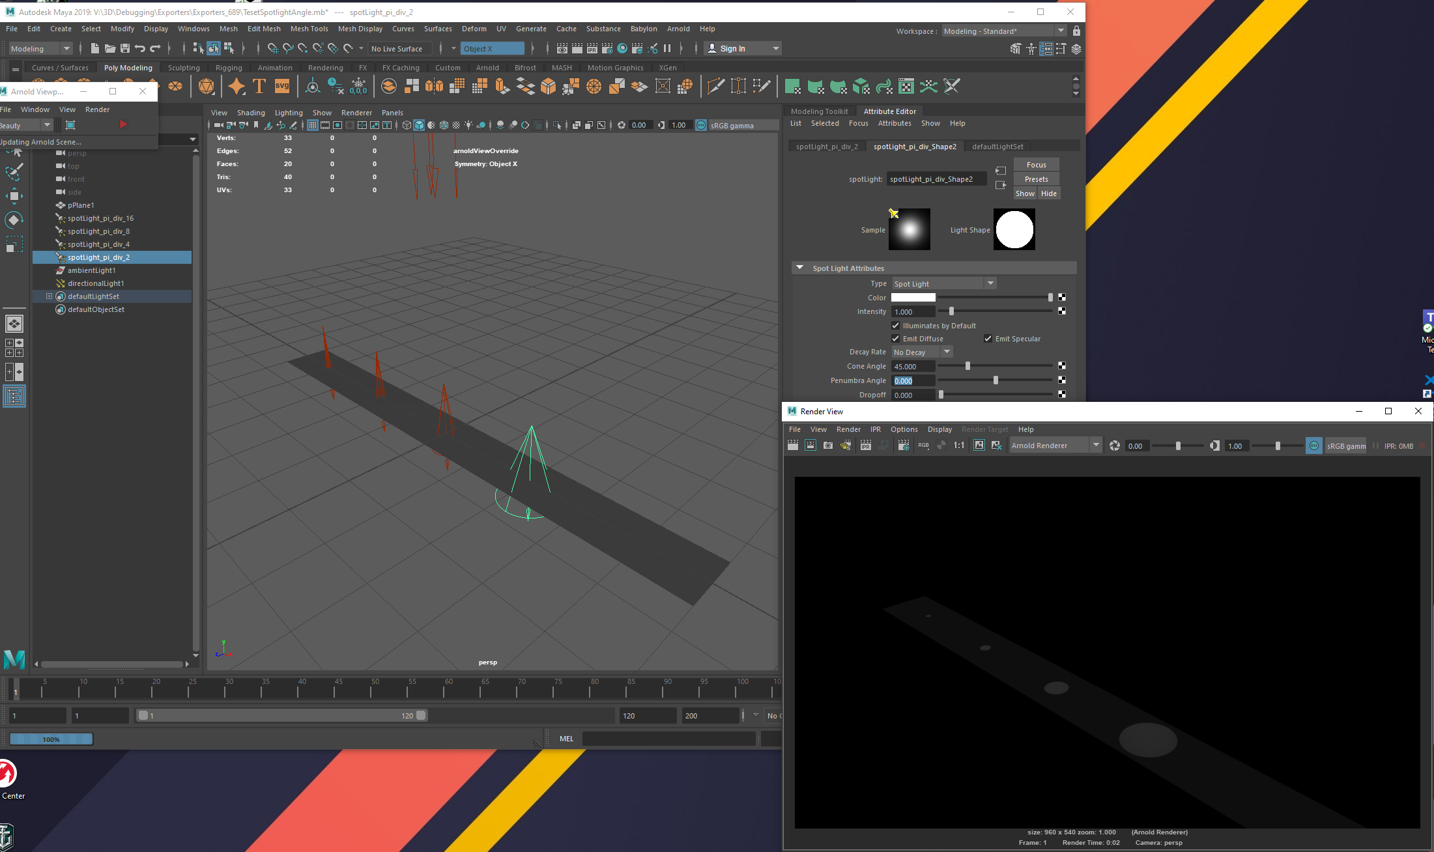Toggle the Illuminates by Default checkbox

pyautogui.click(x=895, y=326)
